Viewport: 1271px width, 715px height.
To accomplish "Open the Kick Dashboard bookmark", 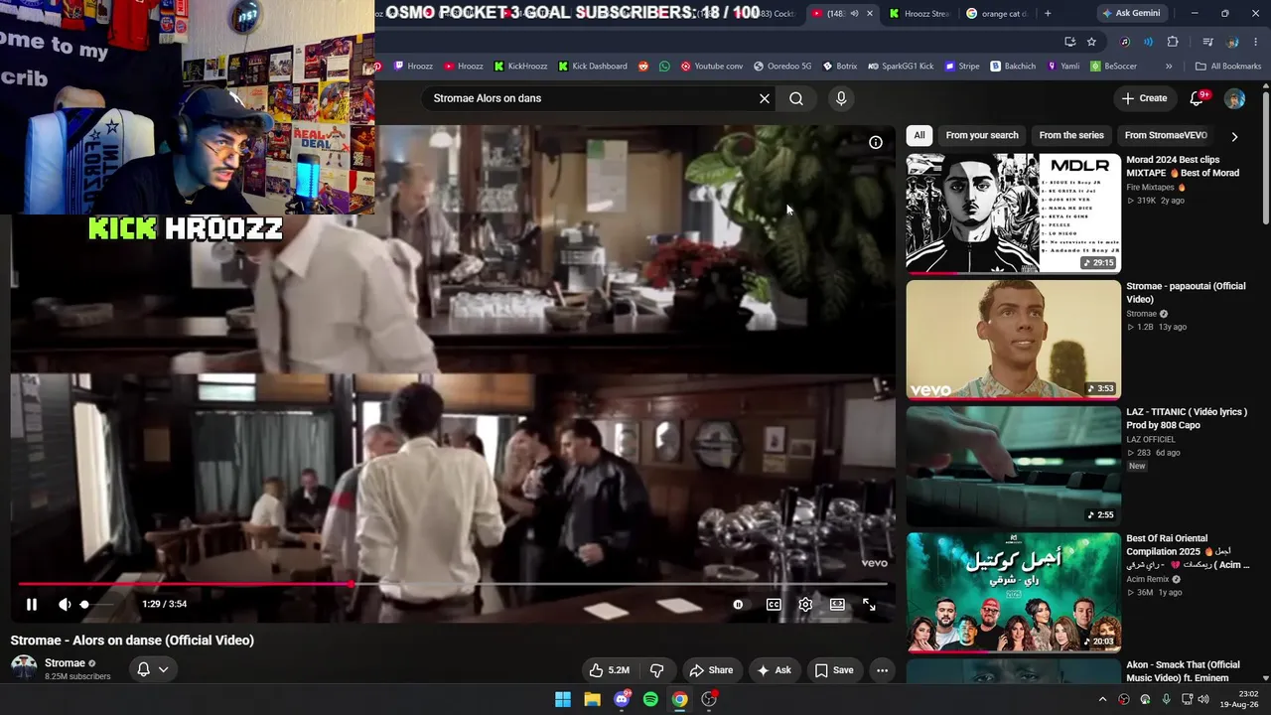I will point(593,67).
